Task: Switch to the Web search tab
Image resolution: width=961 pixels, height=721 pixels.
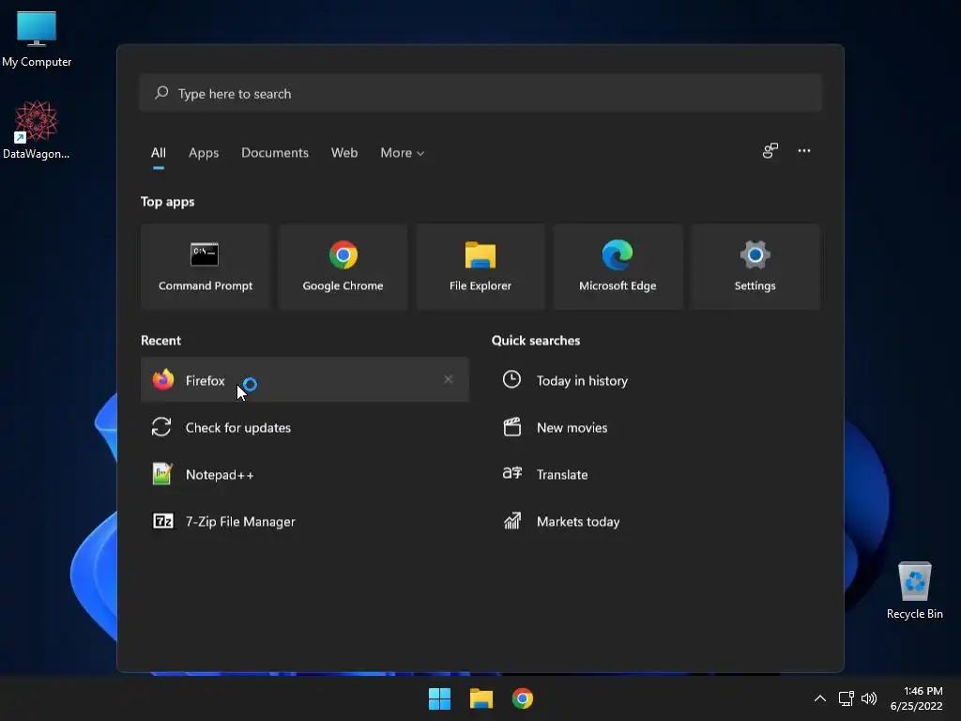Action: click(x=344, y=153)
